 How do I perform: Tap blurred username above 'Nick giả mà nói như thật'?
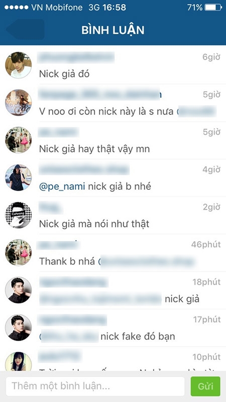coord(50,207)
